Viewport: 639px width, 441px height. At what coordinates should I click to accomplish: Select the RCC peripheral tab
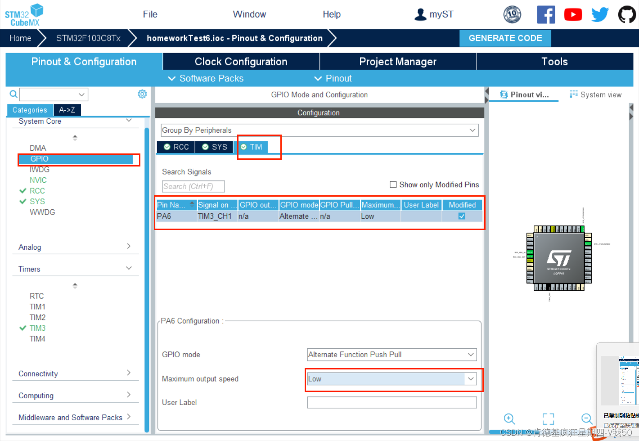176,147
